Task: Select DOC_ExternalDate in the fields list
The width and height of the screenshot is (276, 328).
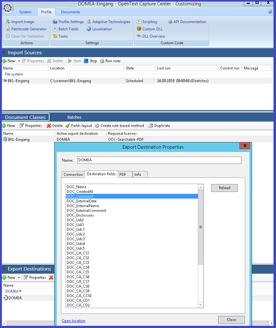Action: 82,201
